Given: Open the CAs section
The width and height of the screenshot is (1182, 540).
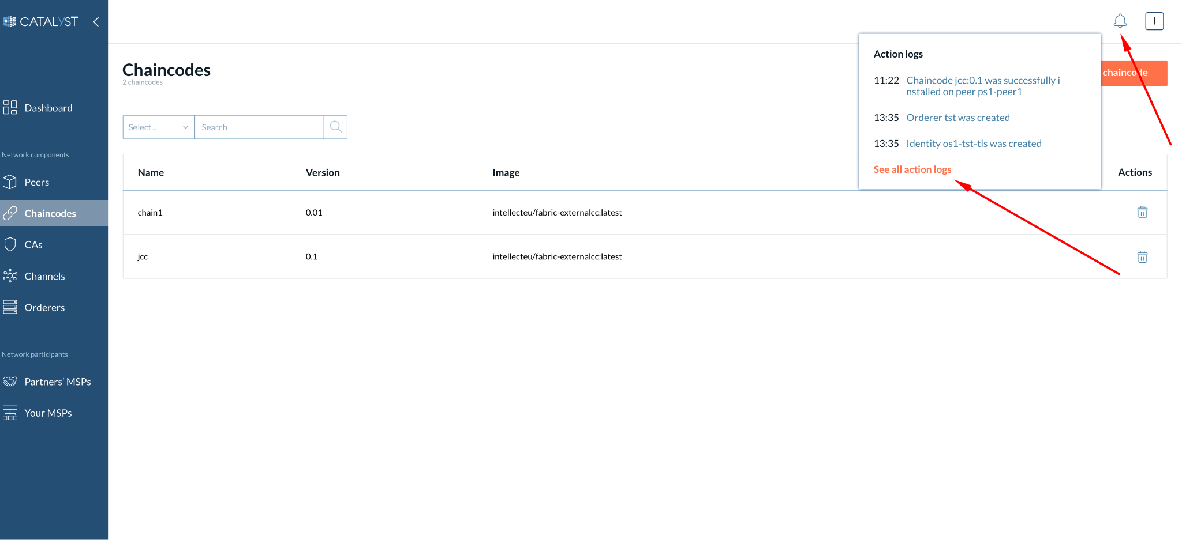Looking at the screenshot, I should point(32,244).
